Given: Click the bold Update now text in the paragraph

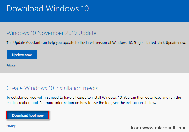Looking at the screenshot, I should [176, 43].
